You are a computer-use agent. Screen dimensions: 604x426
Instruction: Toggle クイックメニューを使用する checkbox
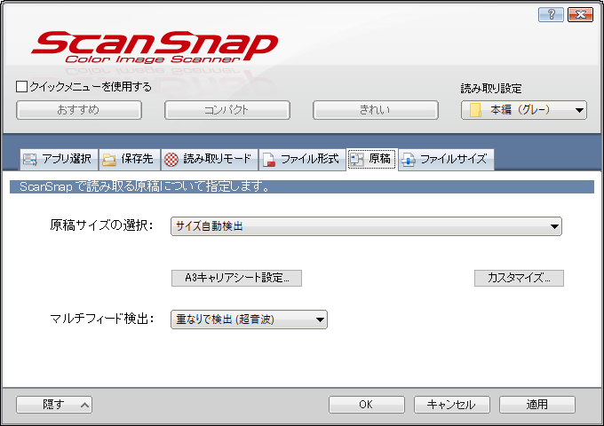(x=21, y=87)
